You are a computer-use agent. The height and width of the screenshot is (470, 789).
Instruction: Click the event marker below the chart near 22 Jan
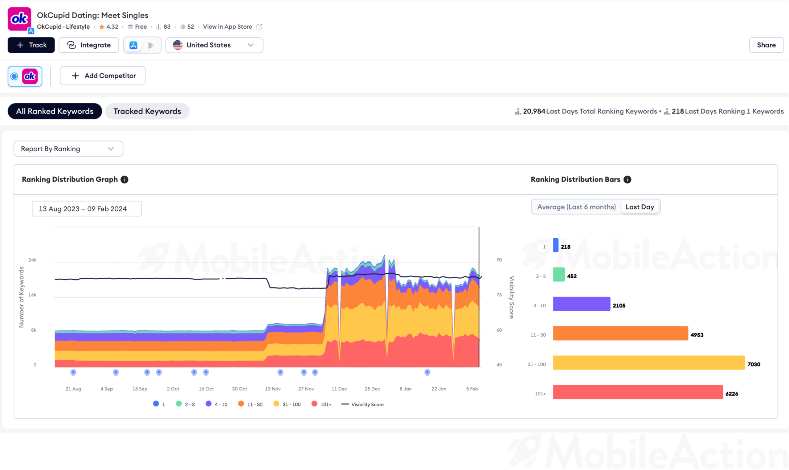(x=428, y=373)
